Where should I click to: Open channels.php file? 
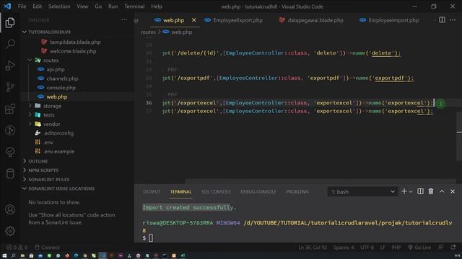click(x=62, y=78)
